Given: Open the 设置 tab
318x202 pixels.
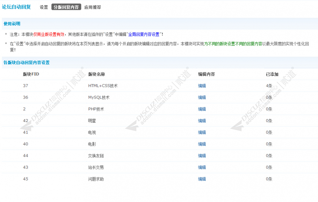Looking at the screenshot, I should 44,7.
